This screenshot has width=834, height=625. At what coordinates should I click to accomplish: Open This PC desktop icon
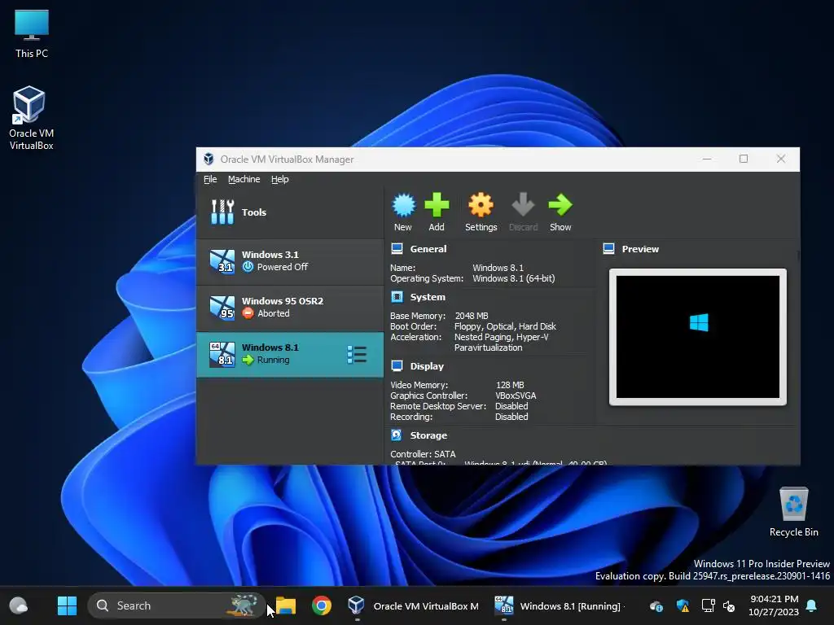[x=32, y=33]
